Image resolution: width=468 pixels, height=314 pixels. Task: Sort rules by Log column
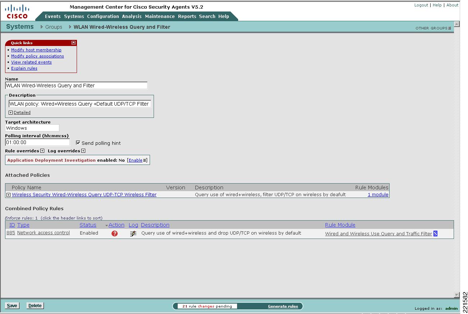pos(133,225)
